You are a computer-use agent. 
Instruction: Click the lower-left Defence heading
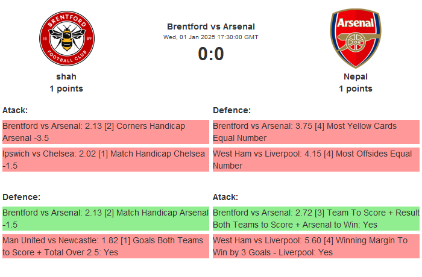(21, 197)
